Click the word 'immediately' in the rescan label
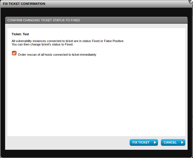 tap(88, 55)
